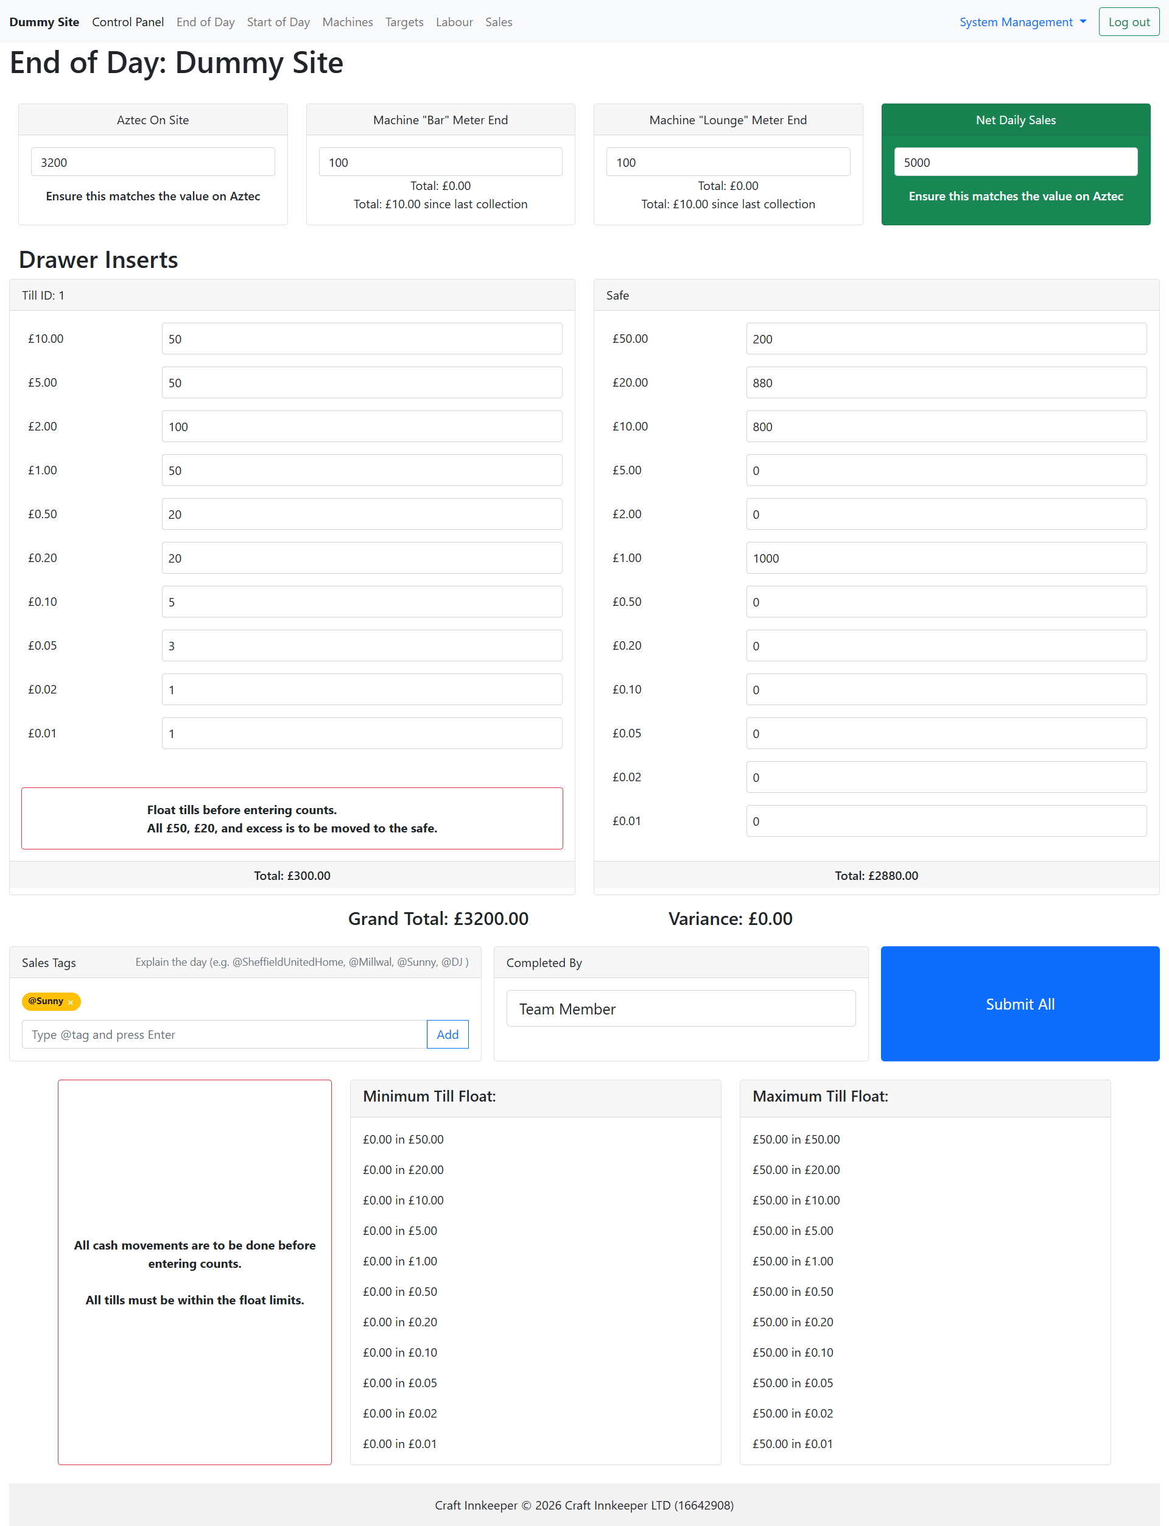Click the Add button next to tag input
Viewport: 1169px width, 1526px height.
pos(447,1034)
